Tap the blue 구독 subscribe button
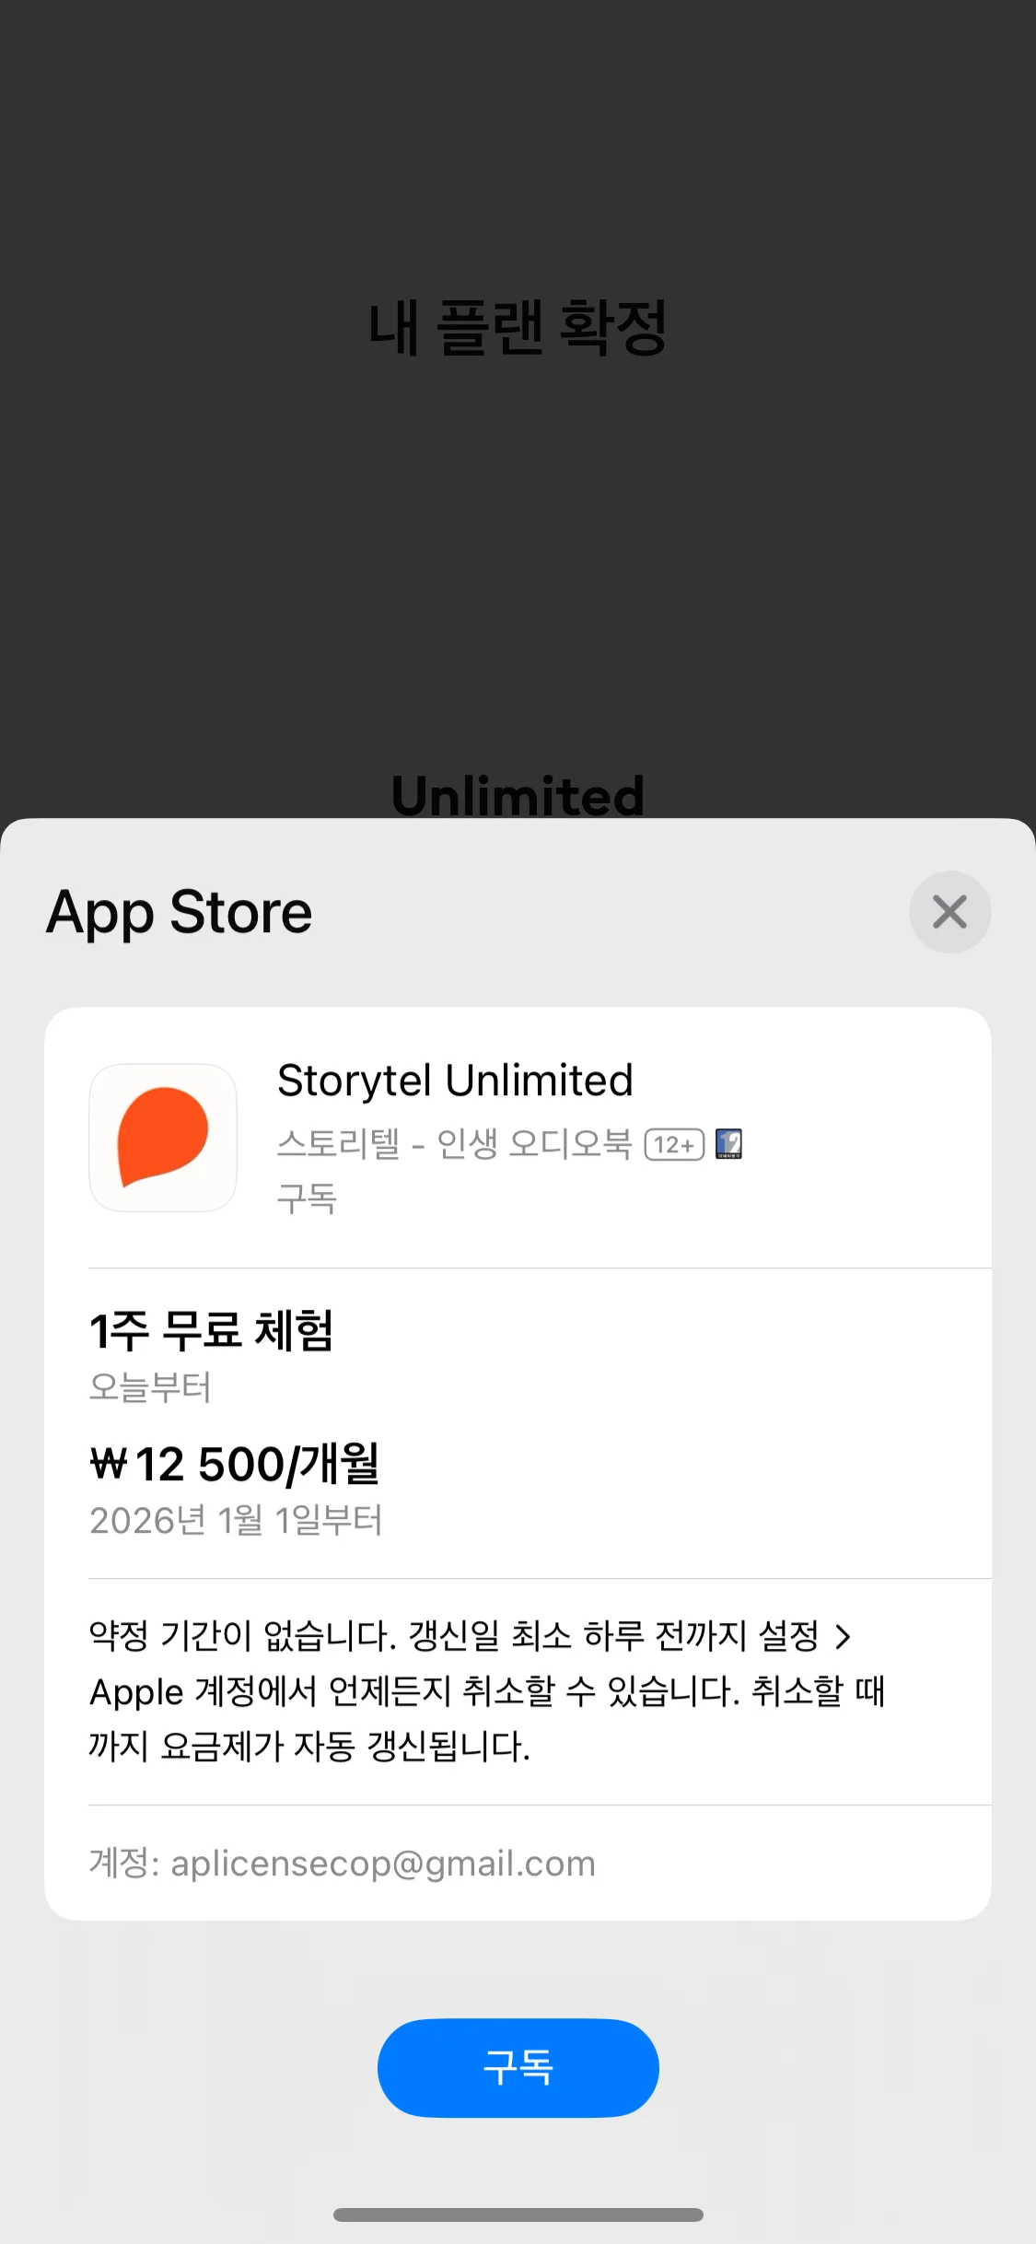 (518, 2068)
